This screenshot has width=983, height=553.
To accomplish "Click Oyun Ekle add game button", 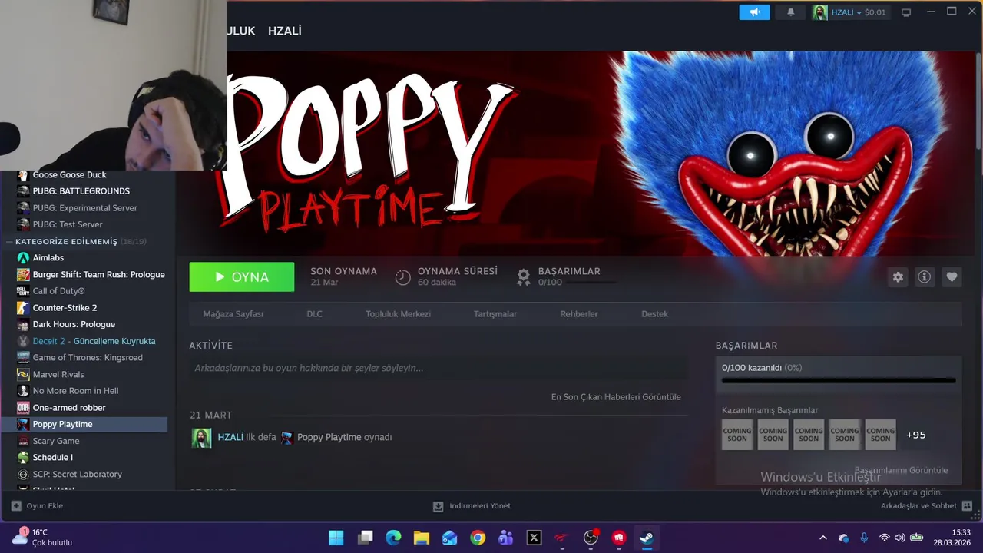I will pos(37,506).
